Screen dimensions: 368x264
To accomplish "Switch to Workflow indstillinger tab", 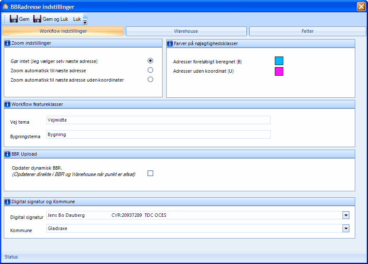I will (x=63, y=31).
